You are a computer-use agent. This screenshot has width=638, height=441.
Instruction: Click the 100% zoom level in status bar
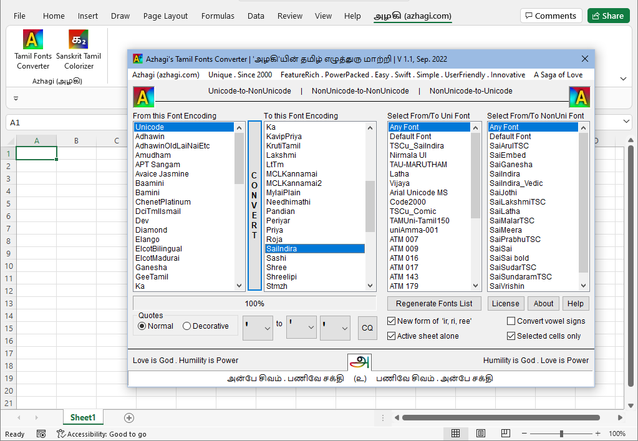617,434
